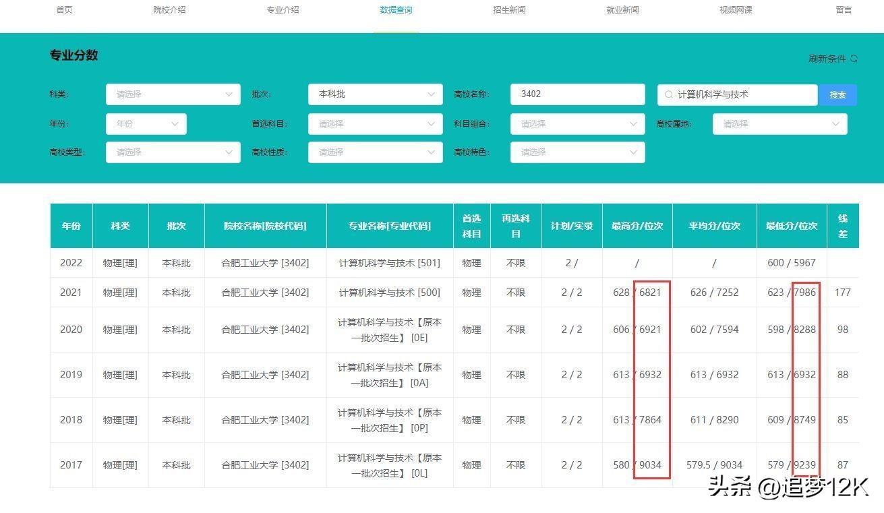Click the 最低分/位次 column header
The width and height of the screenshot is (884, 513).
pos(791,226)
